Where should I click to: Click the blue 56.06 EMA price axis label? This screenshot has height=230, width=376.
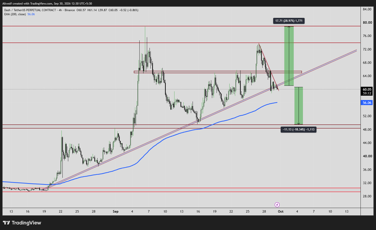pyautogui.click(x=367, y=103)
